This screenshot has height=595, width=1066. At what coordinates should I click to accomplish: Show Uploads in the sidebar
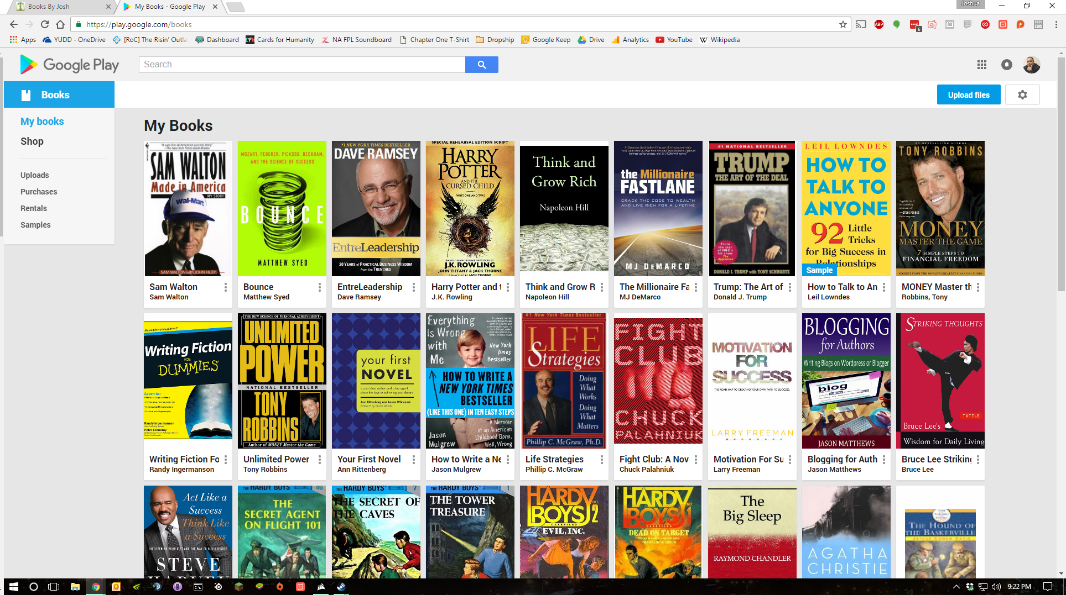click(35, 175)
